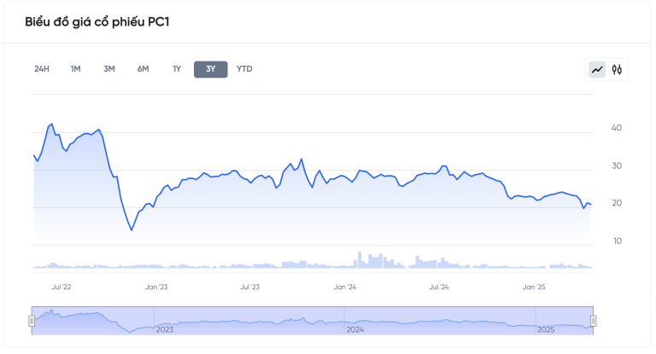The width and height of the screenshot is (656, 354).
Task: Select the 24H time range
Action: click(42, 69)
